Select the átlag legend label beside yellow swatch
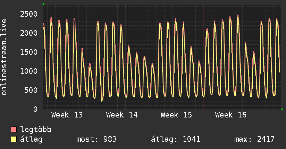This screenshot has width=286, height=149. pos(31,139)
